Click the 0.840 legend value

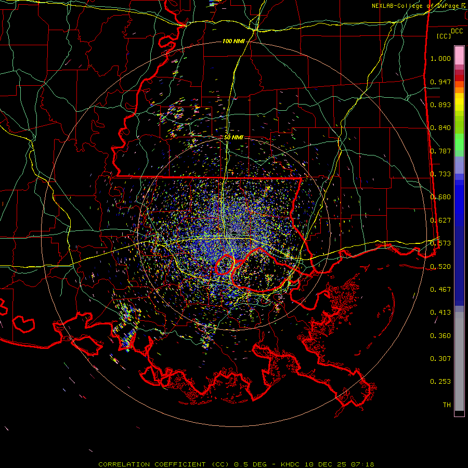point(440,128)
